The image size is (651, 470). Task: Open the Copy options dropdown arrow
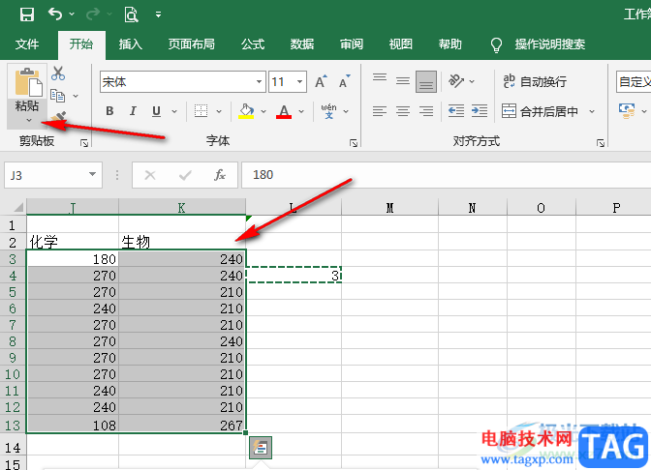(76, 96)
